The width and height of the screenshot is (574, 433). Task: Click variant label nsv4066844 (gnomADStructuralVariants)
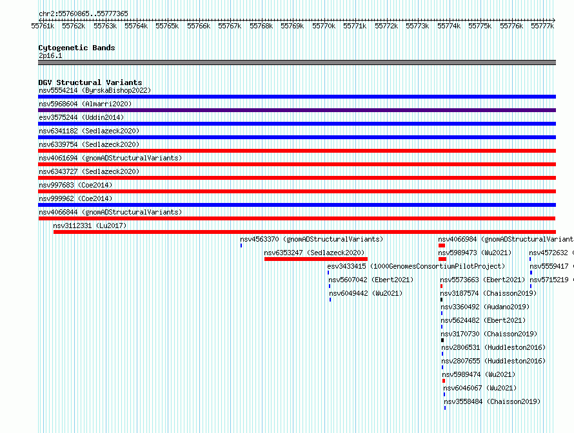click(110, 212)
